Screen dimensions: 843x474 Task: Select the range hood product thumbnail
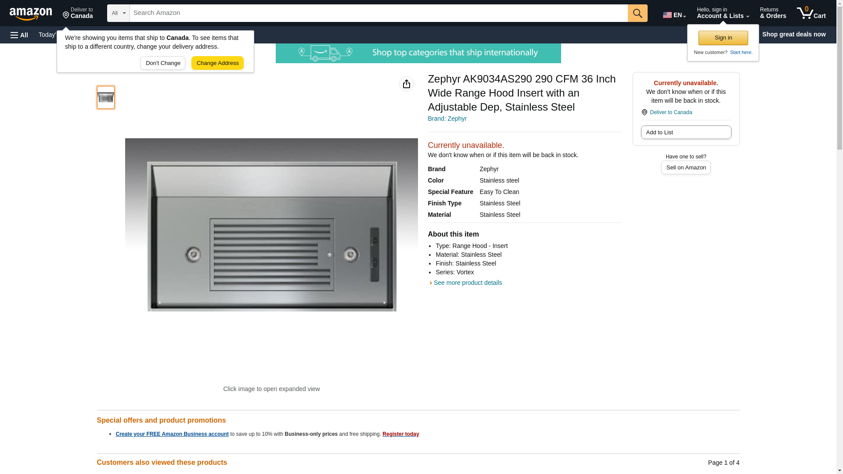click(x=106, y=97)
